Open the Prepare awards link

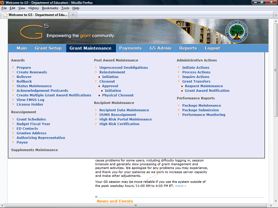(24, 68)
